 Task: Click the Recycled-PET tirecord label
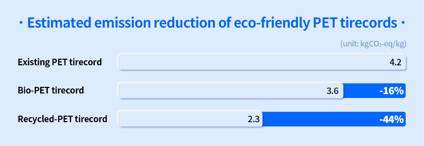[x=62, y=119]
